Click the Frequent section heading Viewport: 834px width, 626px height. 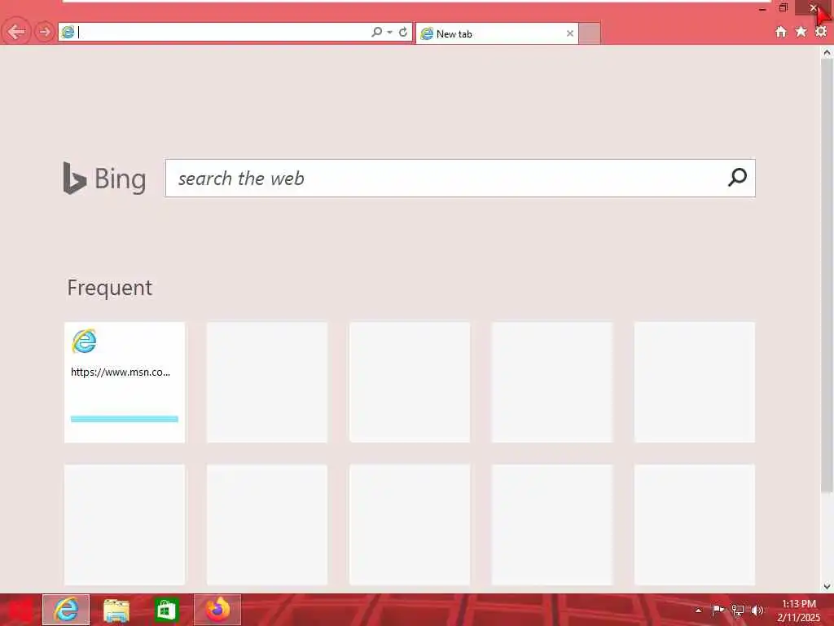(110, 288)
